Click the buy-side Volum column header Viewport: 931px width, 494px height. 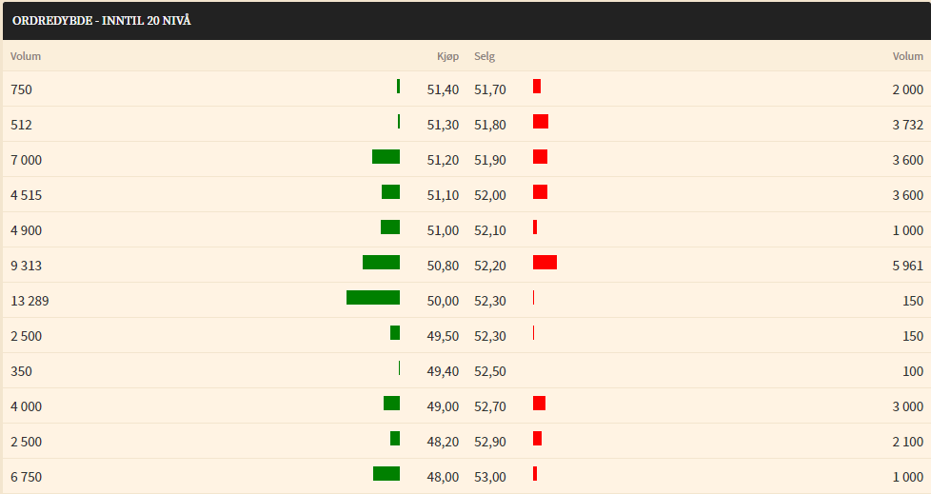click(x=26, y=56)
